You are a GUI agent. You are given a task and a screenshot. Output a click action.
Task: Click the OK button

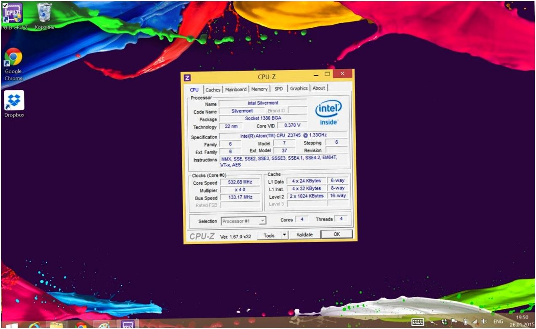click(x=336, y=234)
